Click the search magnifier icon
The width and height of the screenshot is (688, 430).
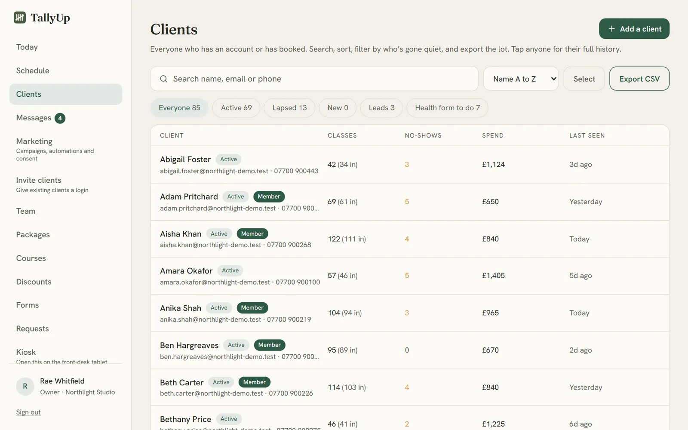164,79
